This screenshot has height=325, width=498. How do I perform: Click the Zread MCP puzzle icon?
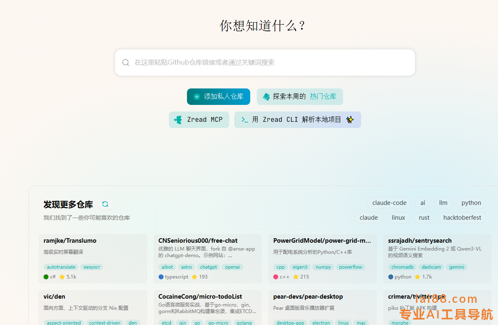point(178,120)
